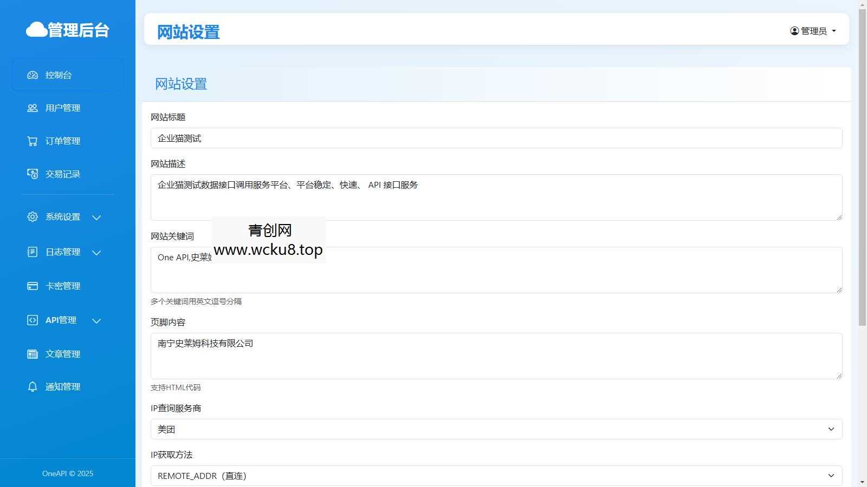
Task: Click inside the 网站标题 input field
Action: pos(496,138)
